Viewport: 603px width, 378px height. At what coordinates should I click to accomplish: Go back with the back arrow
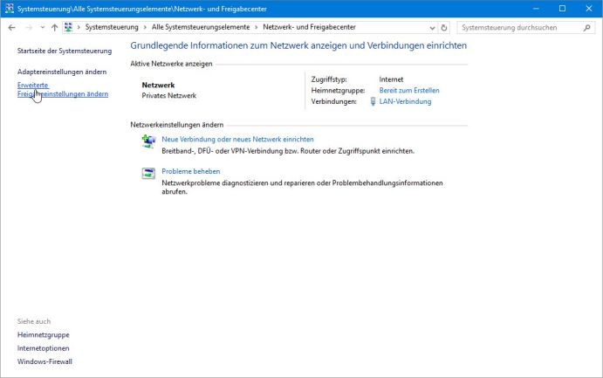click(11, 27)
